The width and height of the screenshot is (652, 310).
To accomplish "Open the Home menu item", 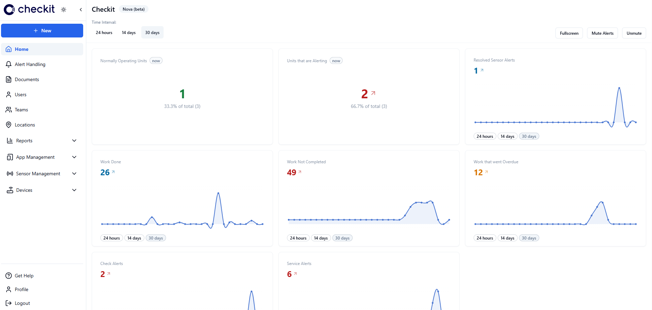I will tap(42, 49).
